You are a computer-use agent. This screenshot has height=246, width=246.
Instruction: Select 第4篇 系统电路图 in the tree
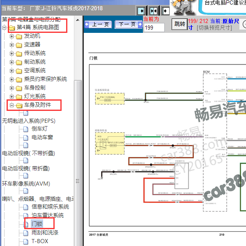pos(38,27)
